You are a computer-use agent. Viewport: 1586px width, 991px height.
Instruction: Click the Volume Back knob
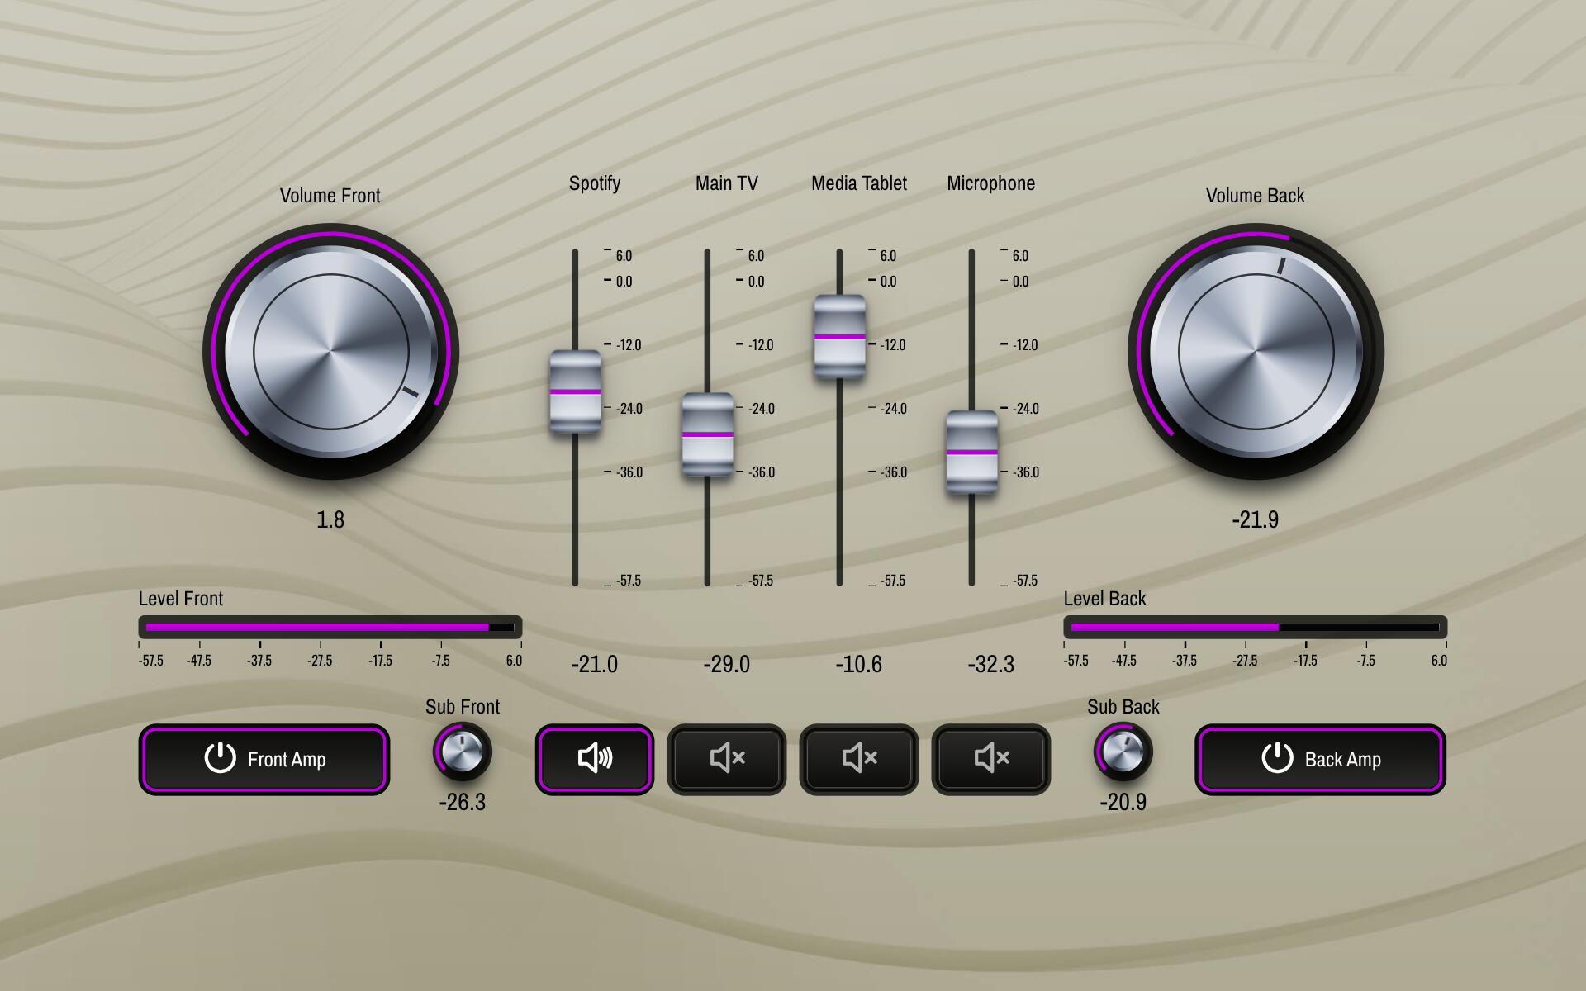point(1256,352)
